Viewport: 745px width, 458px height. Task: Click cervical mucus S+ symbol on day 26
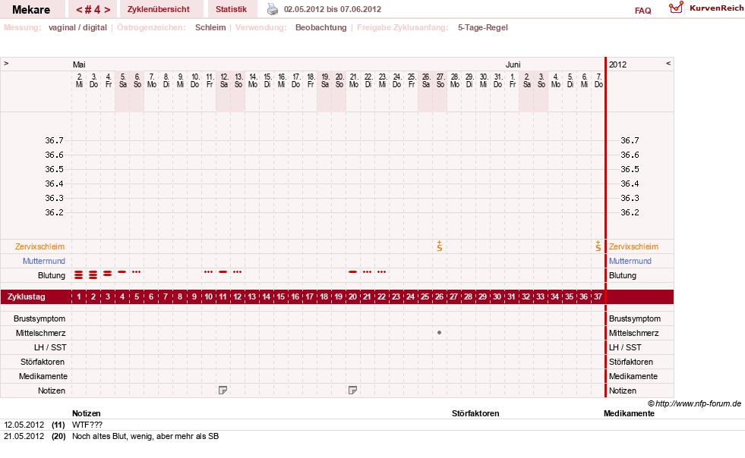(x=440, y=246)
